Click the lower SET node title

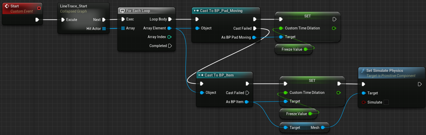click(312, 81)
